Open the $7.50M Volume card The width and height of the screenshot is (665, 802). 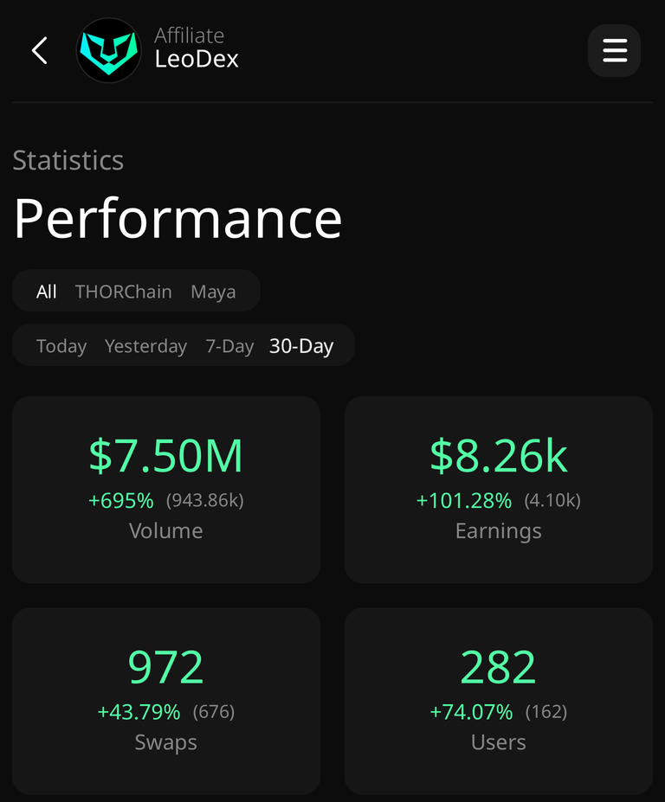click(x=166, y=490)
